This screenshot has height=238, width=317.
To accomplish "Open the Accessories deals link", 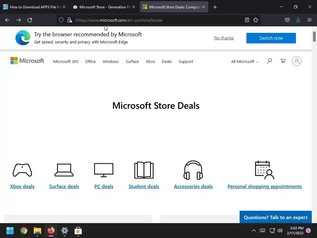I will pos(193,186).
